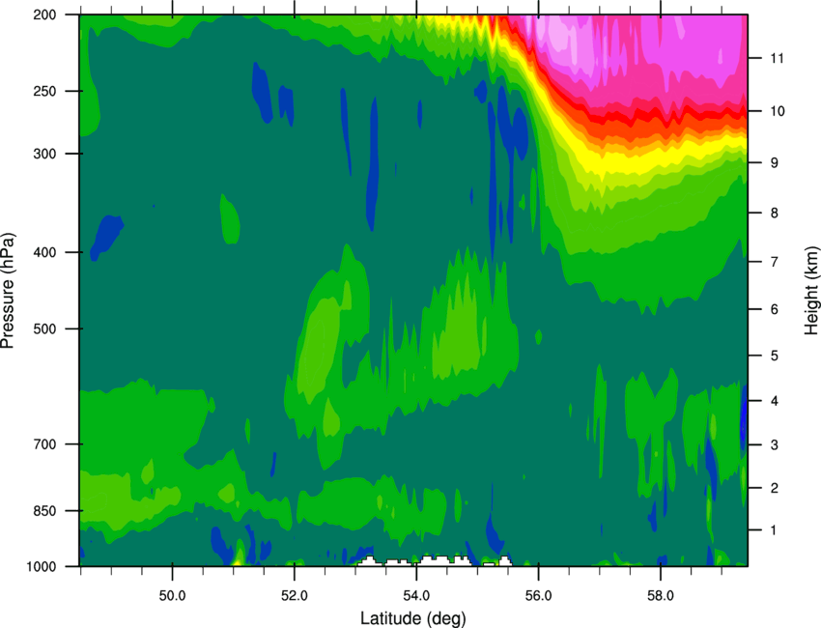The width and height of the screenshot is (821, 628).
Task: Click the 500 pressure tick label
Action: pos(44,328)
